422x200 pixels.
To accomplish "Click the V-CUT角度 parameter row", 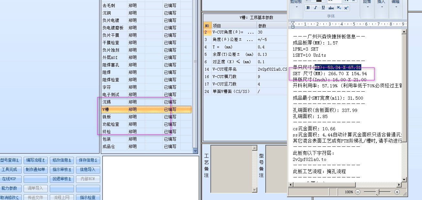I will (x=245, y=32).
